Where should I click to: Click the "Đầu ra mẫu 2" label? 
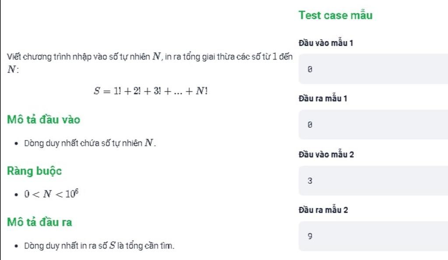coord(323,210)
